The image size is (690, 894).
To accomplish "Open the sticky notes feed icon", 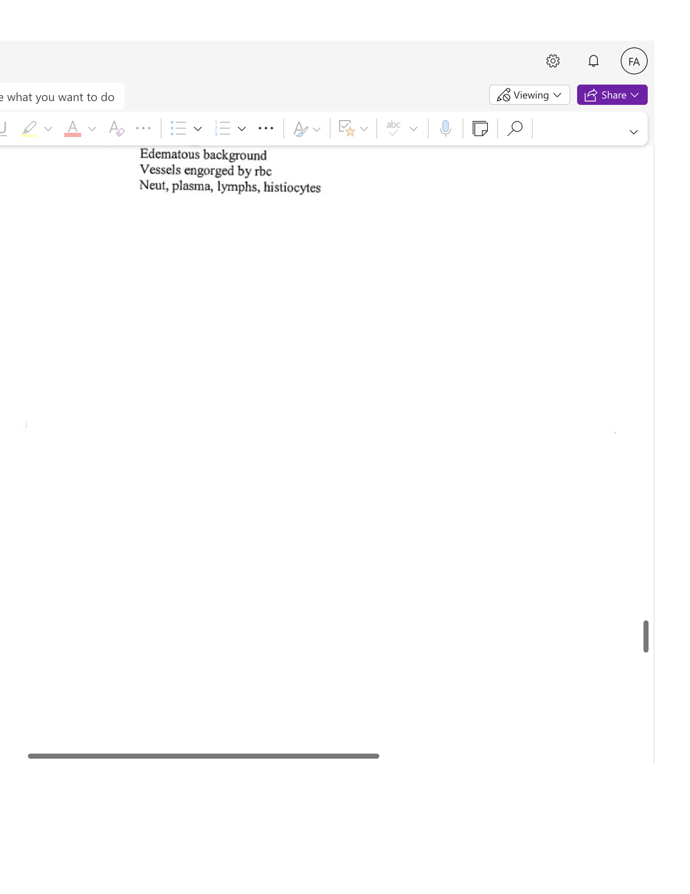I will click(x=480, y=128).
